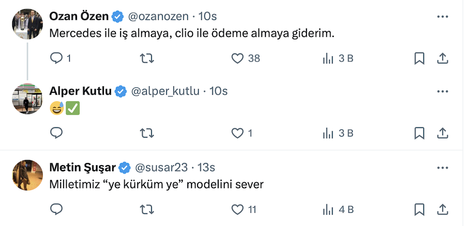The image size is (465, 226).
Task: Like Ozan Özen's tweet with 38 likes
Action: (237, 59)
